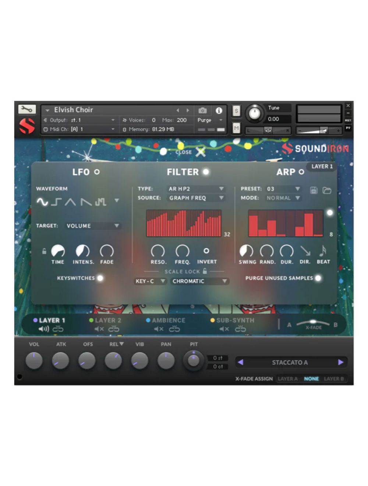Enable the ARP power toggle
The image size is (368, 486).
(301, 172)
